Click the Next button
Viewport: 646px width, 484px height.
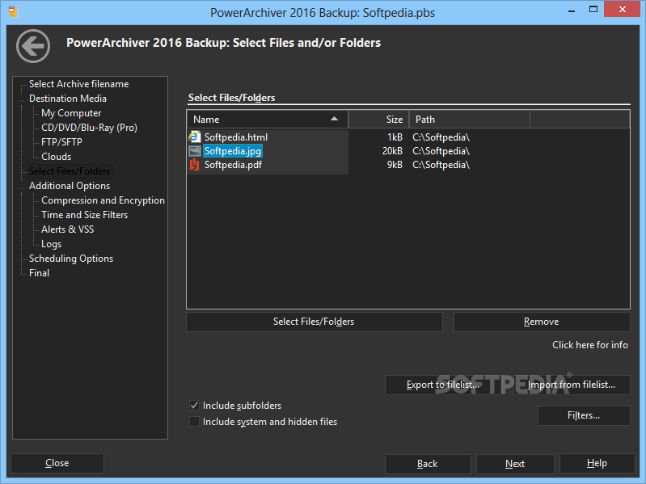tap(515, 464)
